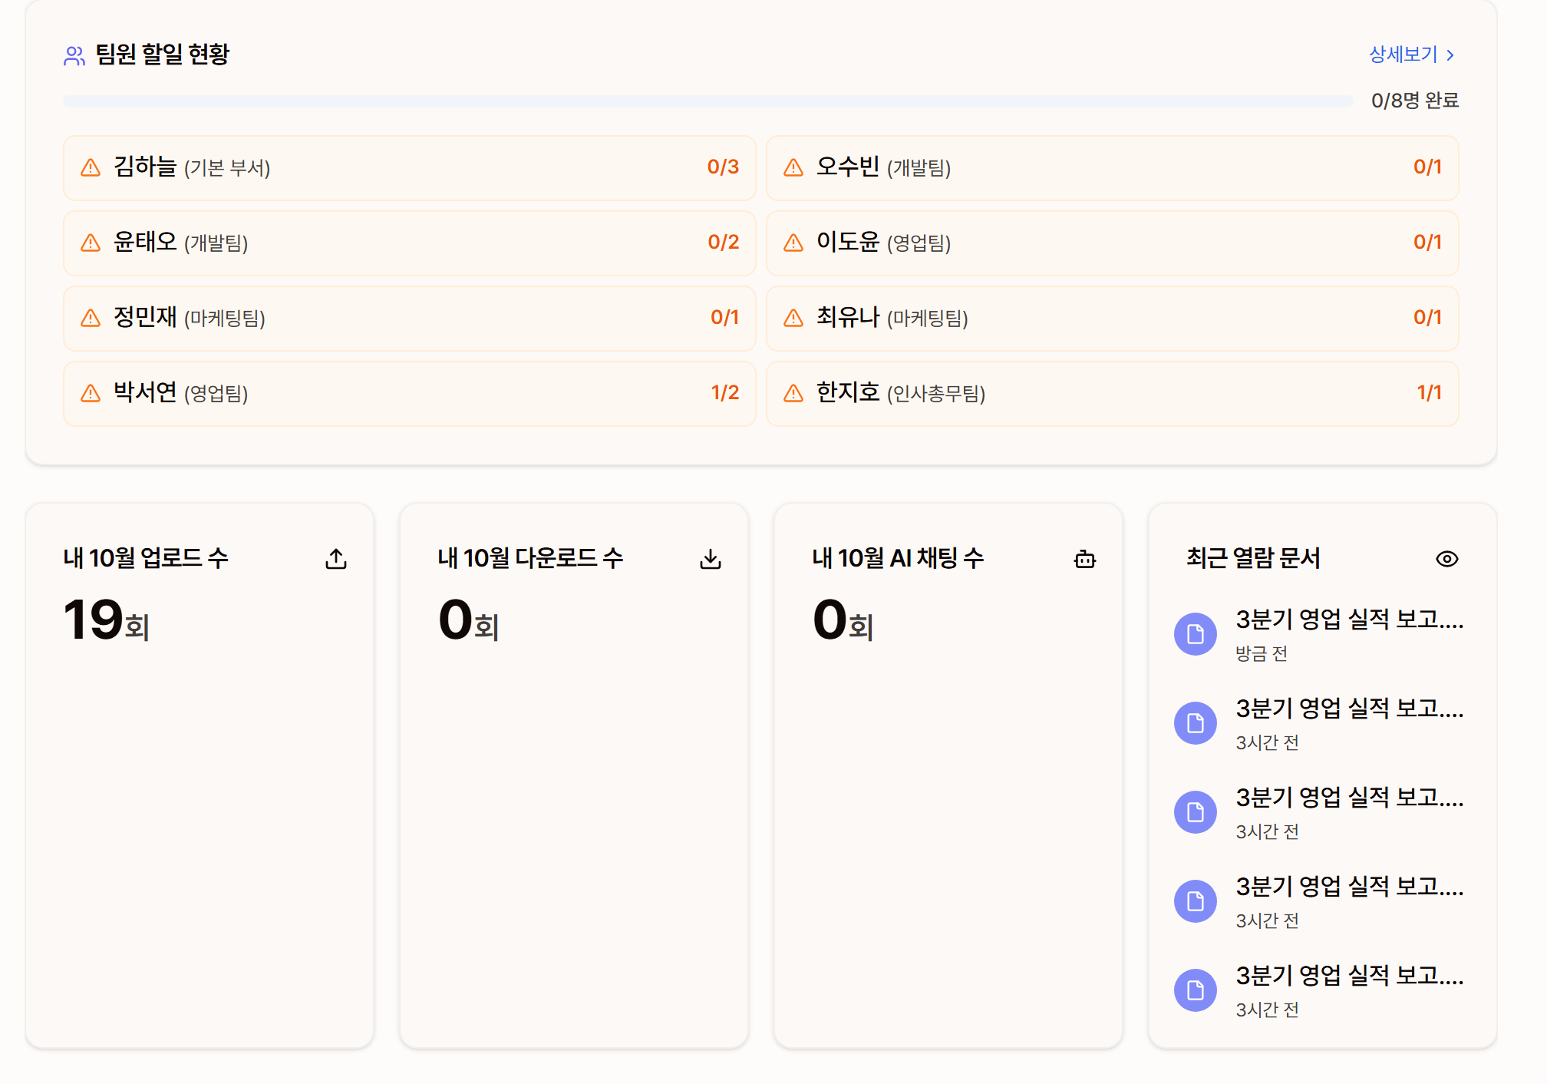Click the warning icon for 정민재
Screen dimensions: 1547x1084
[x=91, y=318]
